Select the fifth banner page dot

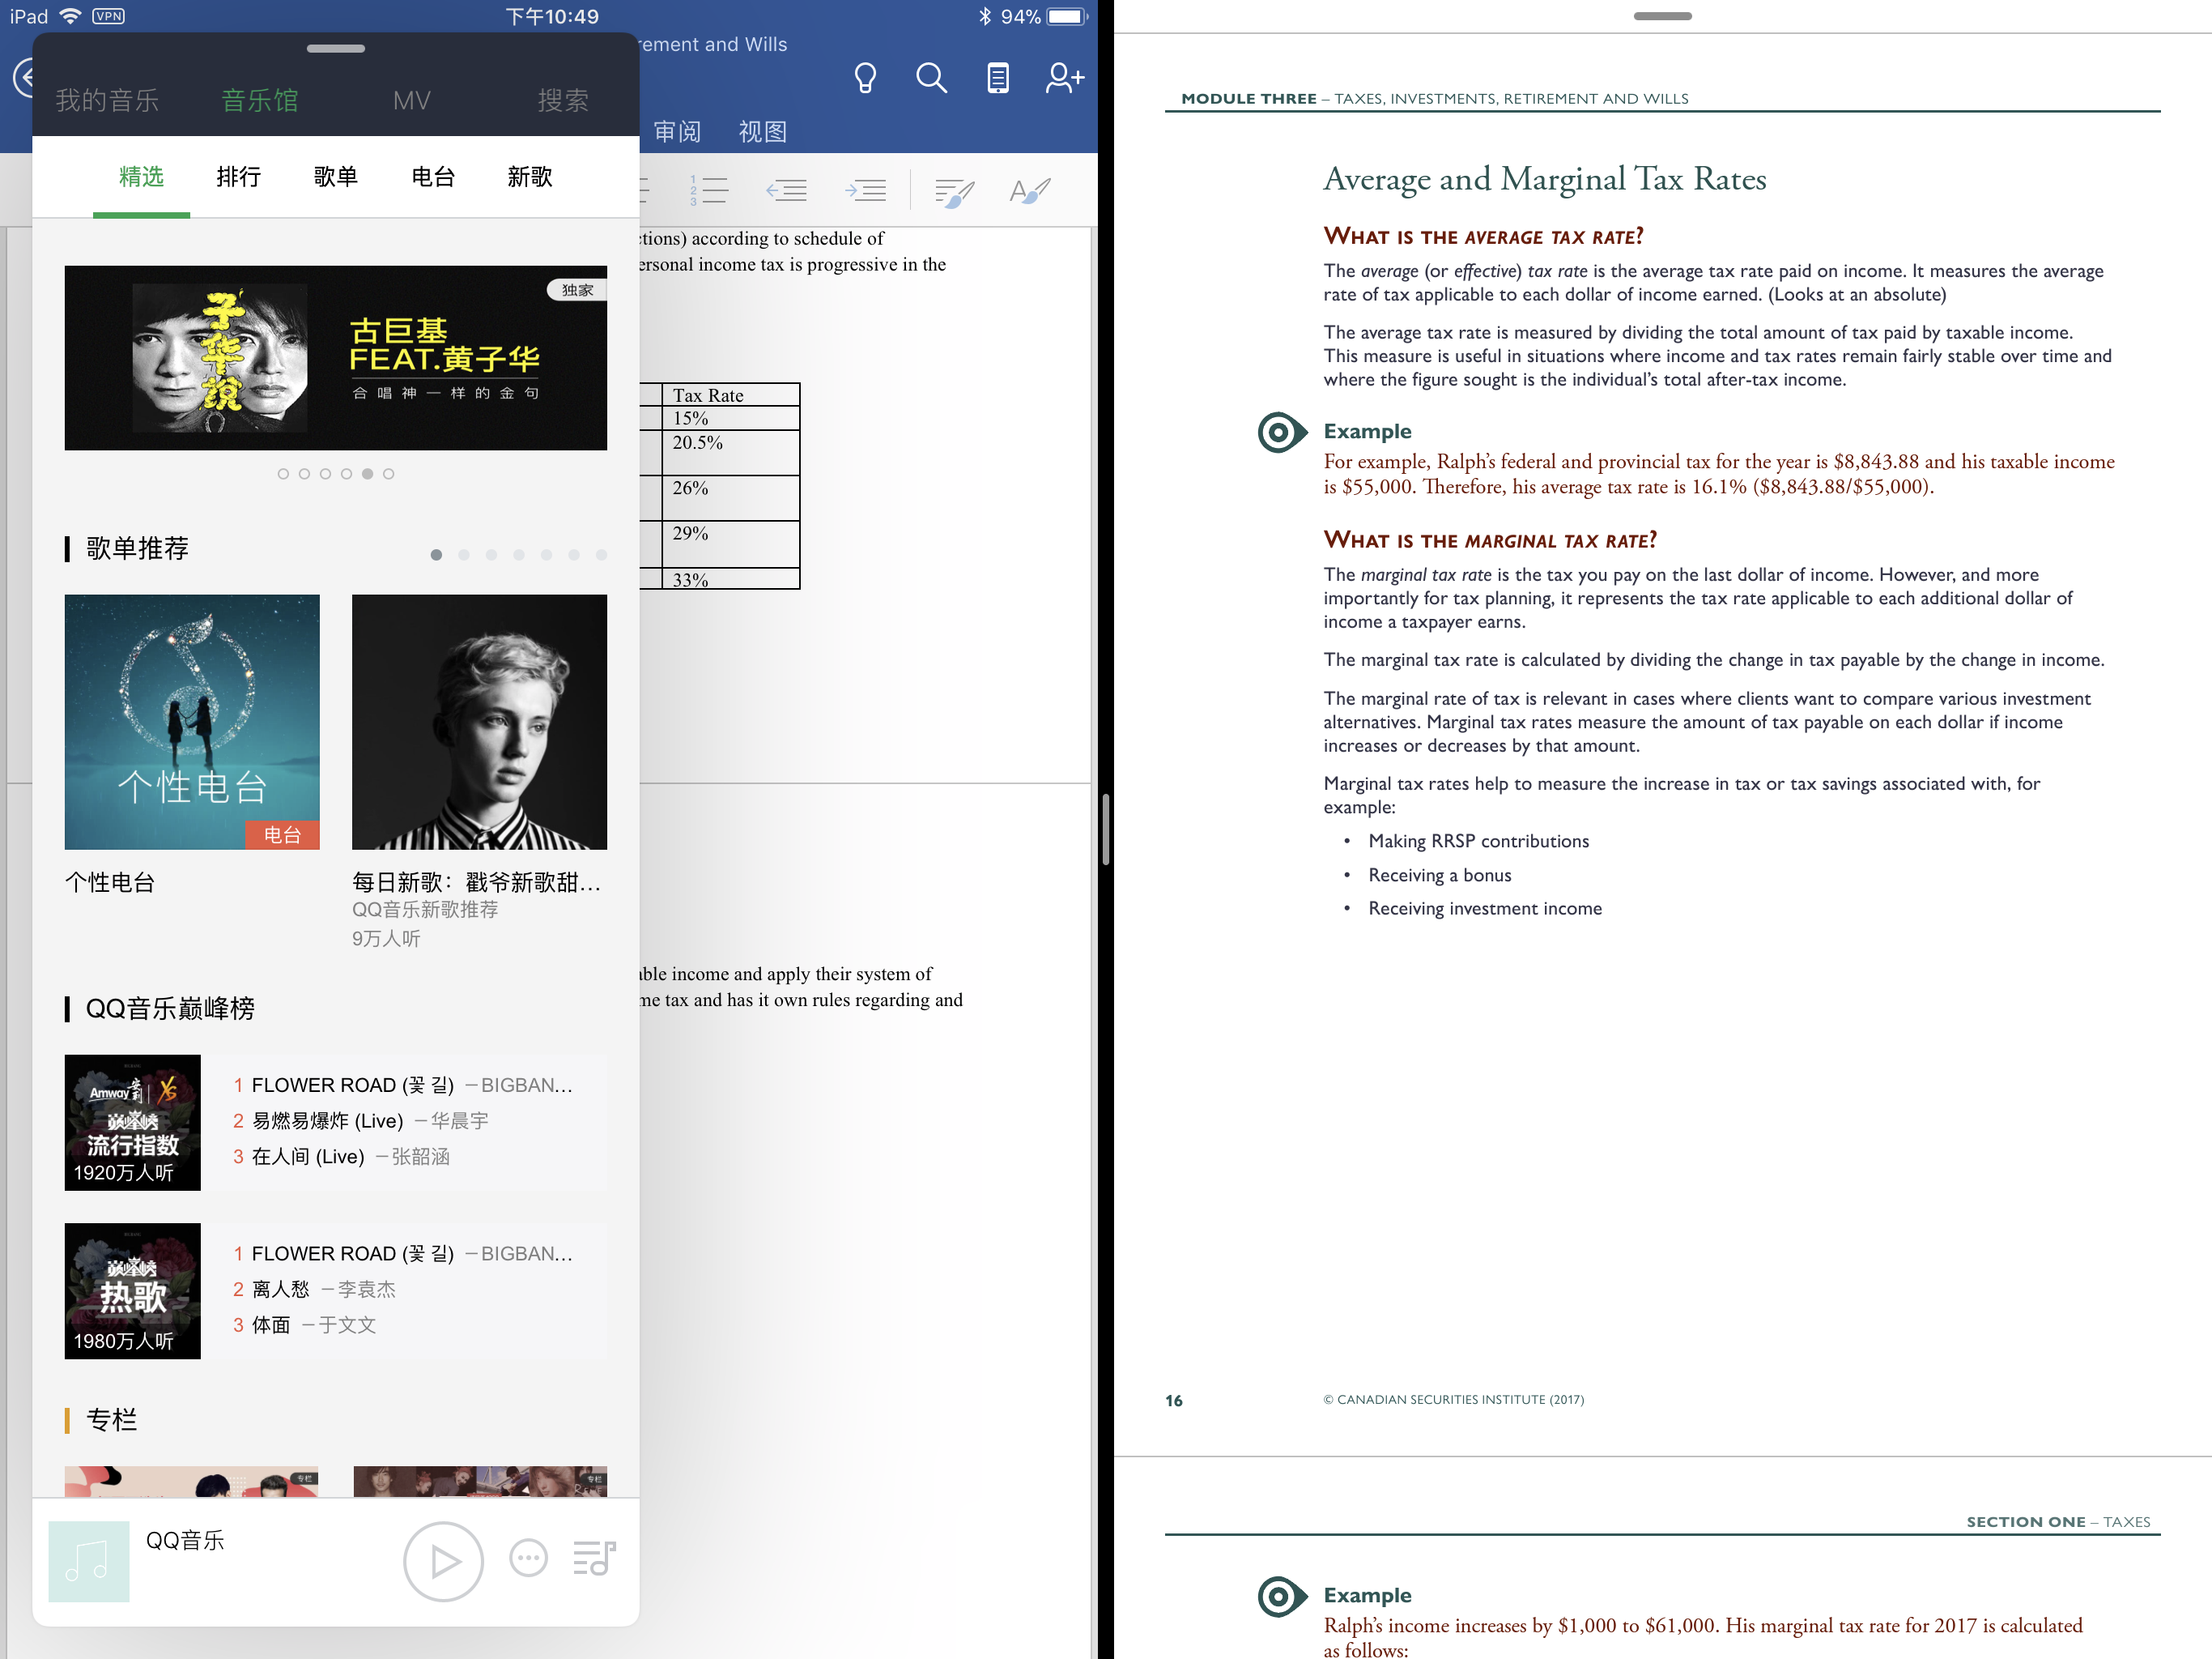point(367,474)
